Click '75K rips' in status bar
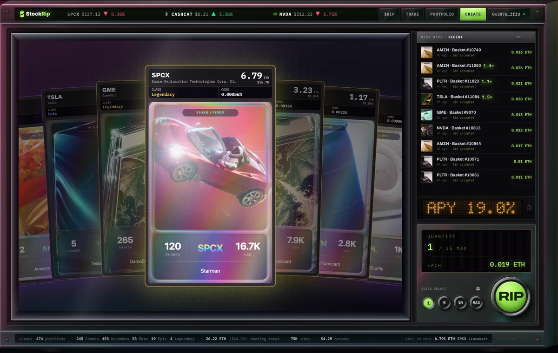The height and width of the screenshot is (353, 558). (x=300, y=339)
